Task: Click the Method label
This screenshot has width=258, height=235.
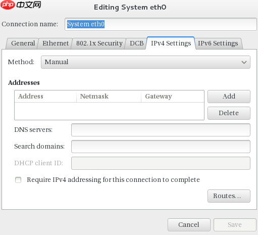Action: pyautogui.click(x=21, y=62)
